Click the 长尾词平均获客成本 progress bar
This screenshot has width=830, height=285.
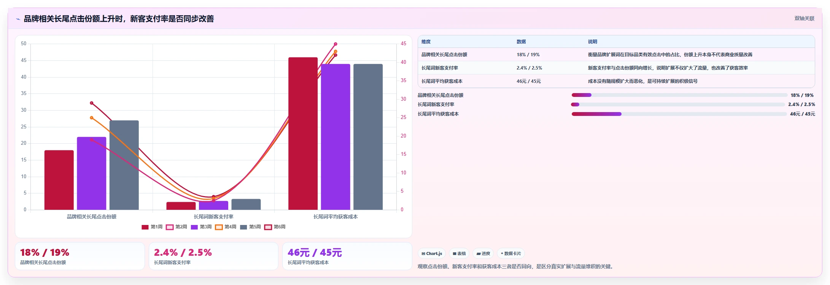click(679, 114)
